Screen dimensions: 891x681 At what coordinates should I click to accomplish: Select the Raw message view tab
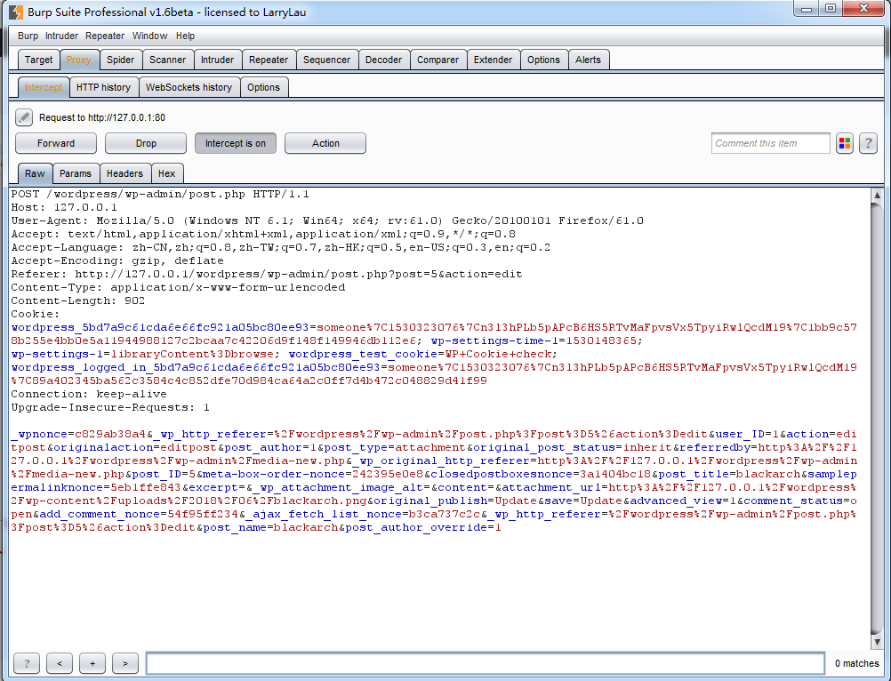pos(35,173)
